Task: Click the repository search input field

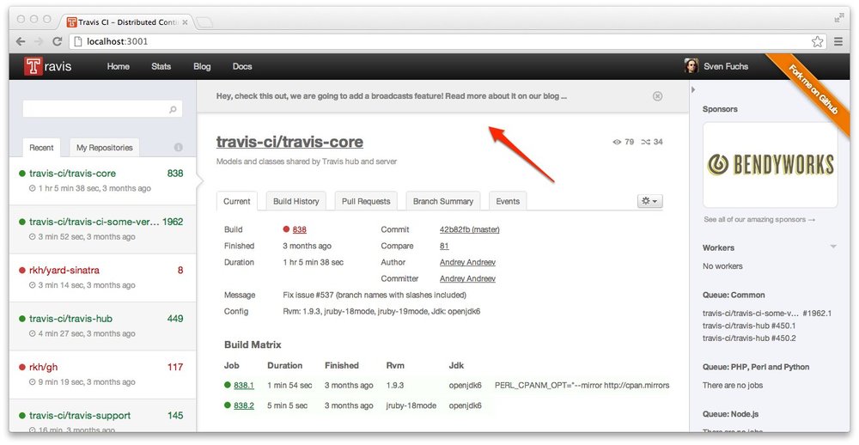Action: [94, 110]
